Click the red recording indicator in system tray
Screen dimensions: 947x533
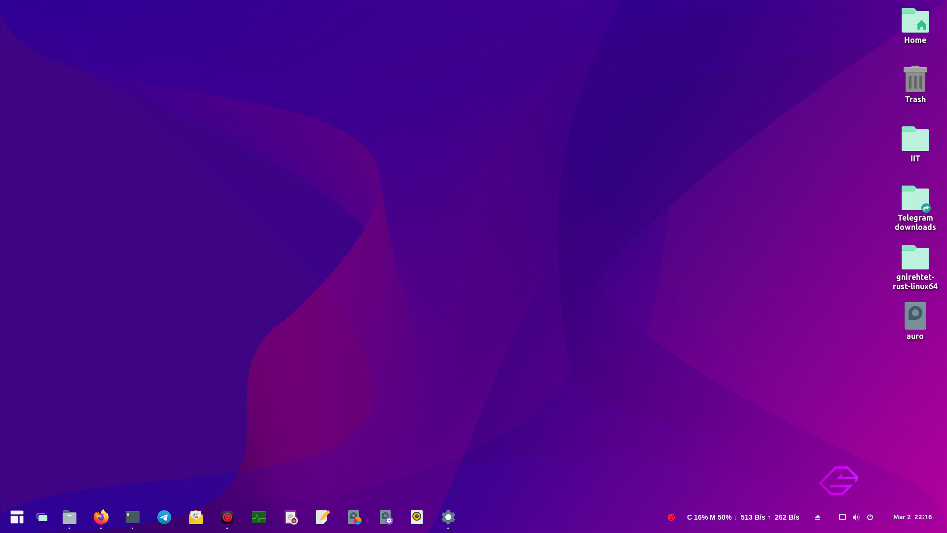pyautogui.click(x=671, y=517)
